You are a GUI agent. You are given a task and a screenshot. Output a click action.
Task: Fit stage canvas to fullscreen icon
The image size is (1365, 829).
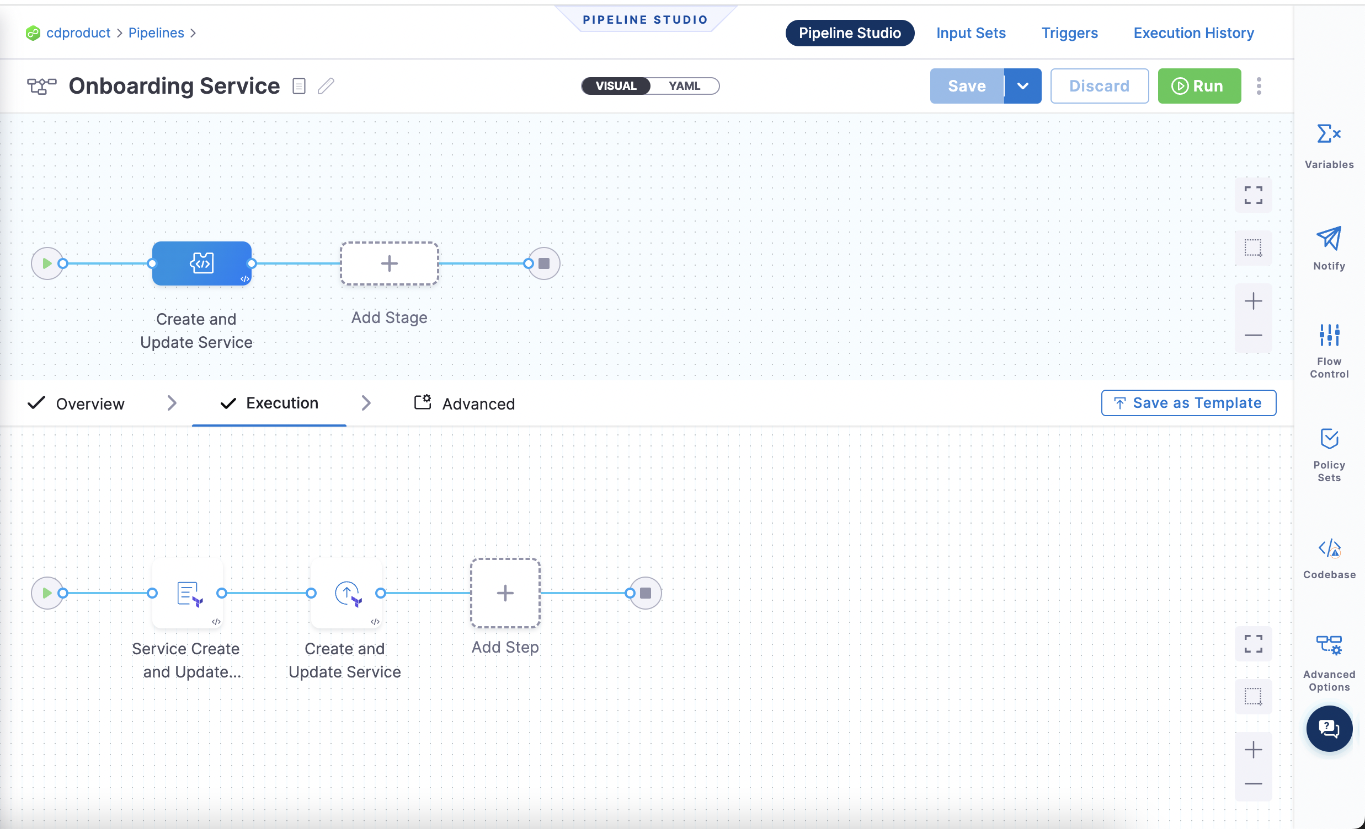(1253, 195)
